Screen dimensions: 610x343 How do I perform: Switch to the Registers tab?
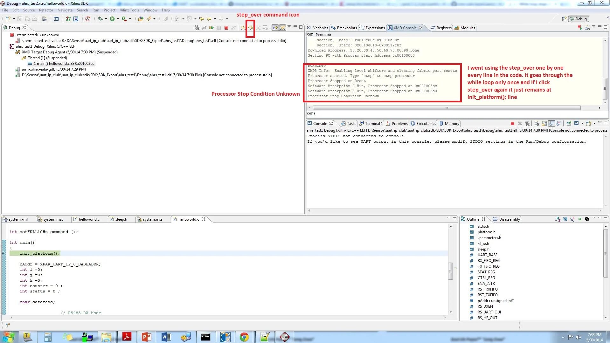point(441,28)
